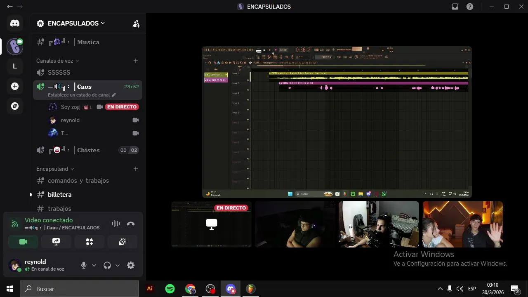Select the webcam tile with waving person
The height and width of the screenshot is (297, 528).
click(x=463, y=224)
